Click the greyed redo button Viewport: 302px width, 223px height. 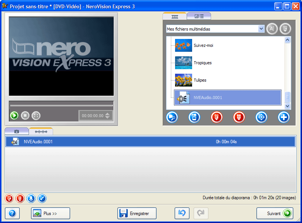(x=201, y=213)
